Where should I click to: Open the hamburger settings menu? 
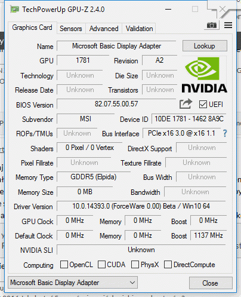coord(228,25)
